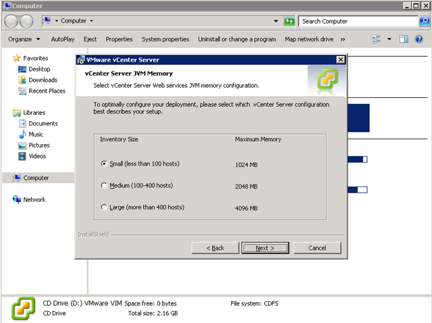The height and width of the screenshot is (323, 432).
Task: Click Map network drive
Action: pyautogui.click(x=309, y=39)
